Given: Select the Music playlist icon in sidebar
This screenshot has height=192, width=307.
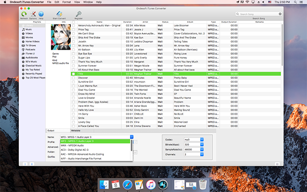Looking at the screenshot, I should click(23, 29).
